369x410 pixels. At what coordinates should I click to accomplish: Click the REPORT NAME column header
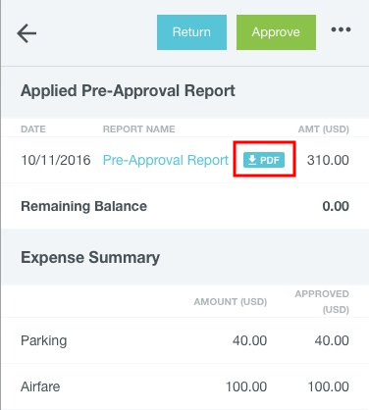click(139, 129)
